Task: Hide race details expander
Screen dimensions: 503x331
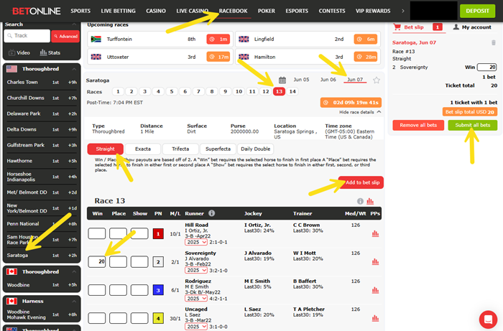Action: point(360,112)
